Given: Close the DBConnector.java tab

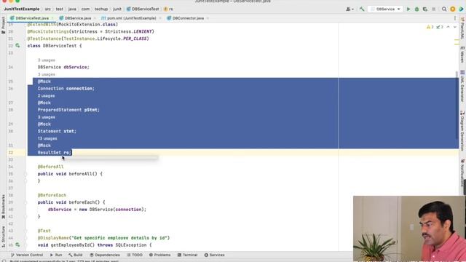Looking at the screenshot, I should coord(208,18).
